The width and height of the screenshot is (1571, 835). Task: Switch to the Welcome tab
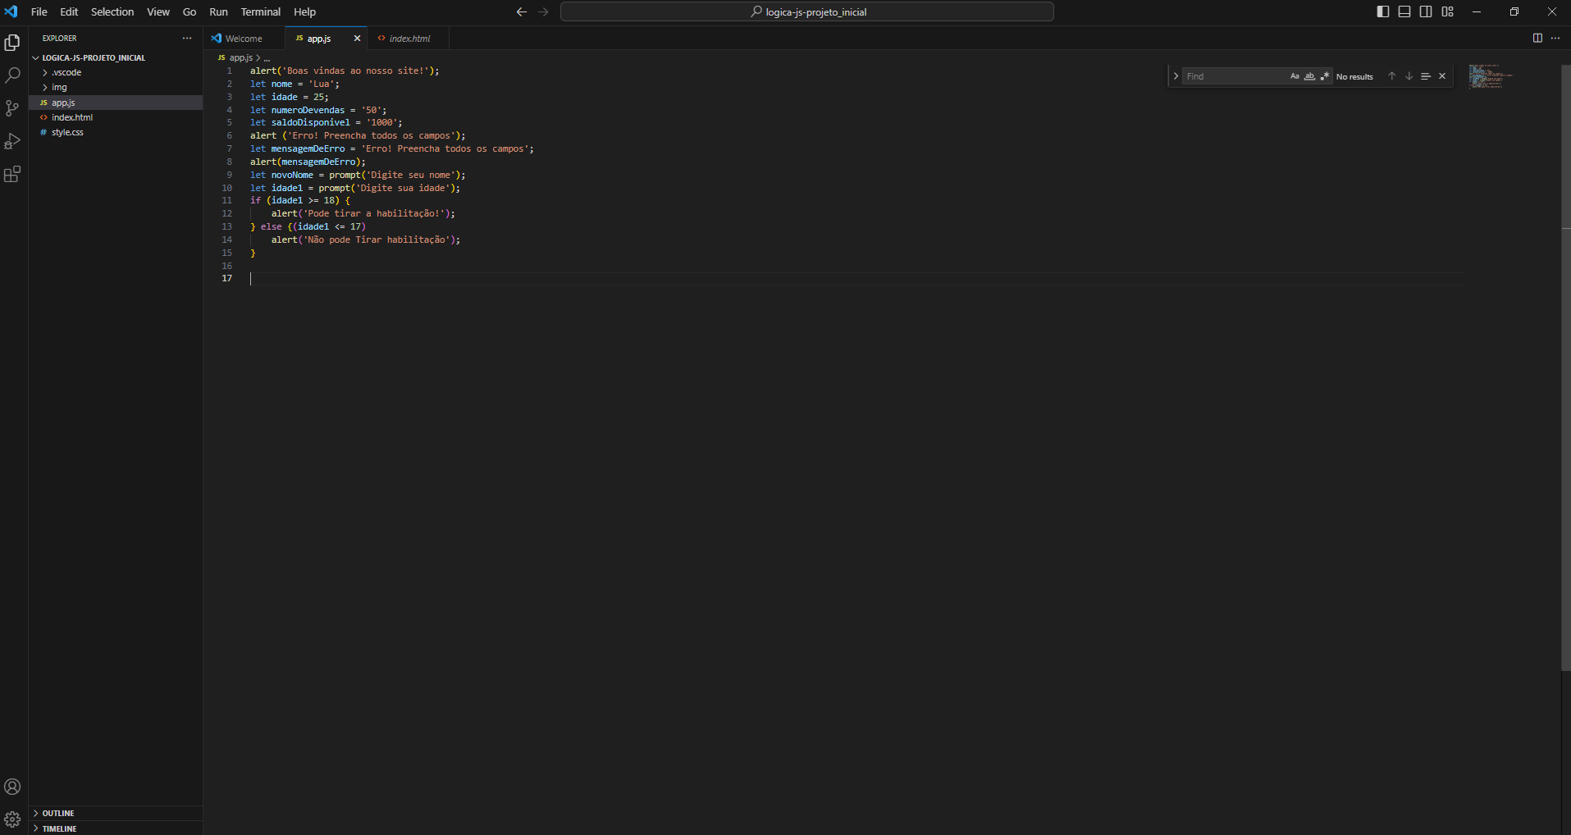pos(244,39)
